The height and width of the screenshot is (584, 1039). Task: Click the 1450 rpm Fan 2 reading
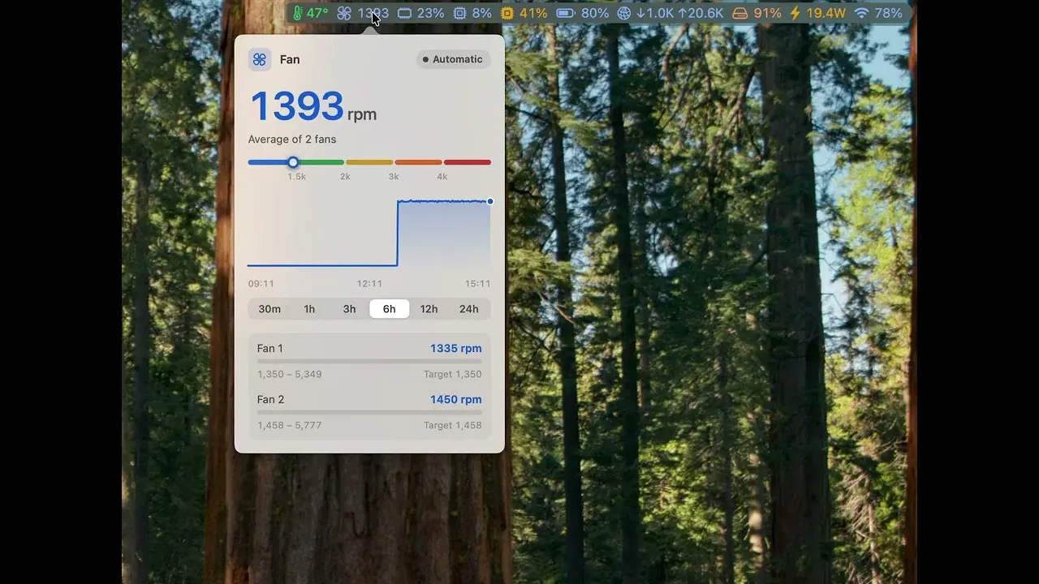point(456,399)
